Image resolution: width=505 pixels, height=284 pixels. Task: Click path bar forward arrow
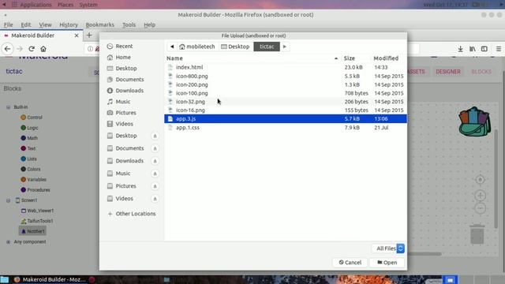coord(285,47)
